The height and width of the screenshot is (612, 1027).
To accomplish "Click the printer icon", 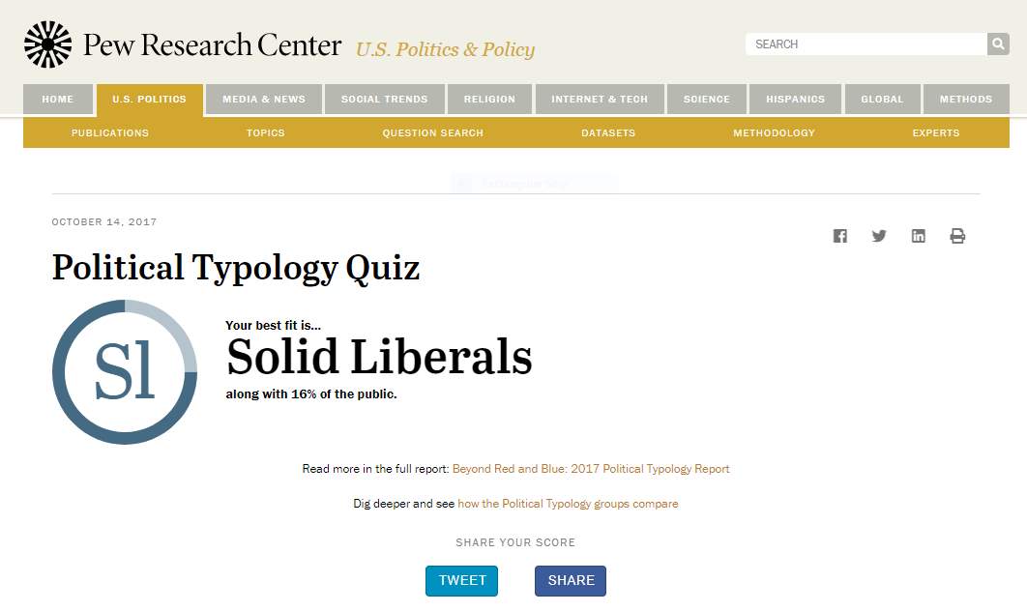I will (957, 236).
